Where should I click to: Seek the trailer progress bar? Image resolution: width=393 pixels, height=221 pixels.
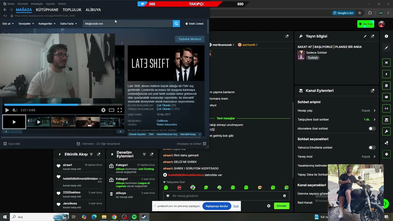[x=63, y=105]
